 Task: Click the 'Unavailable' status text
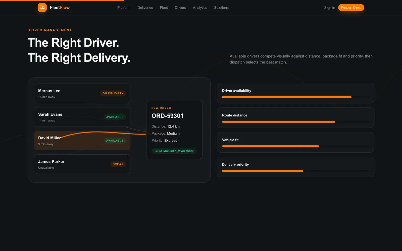point(46,168)
